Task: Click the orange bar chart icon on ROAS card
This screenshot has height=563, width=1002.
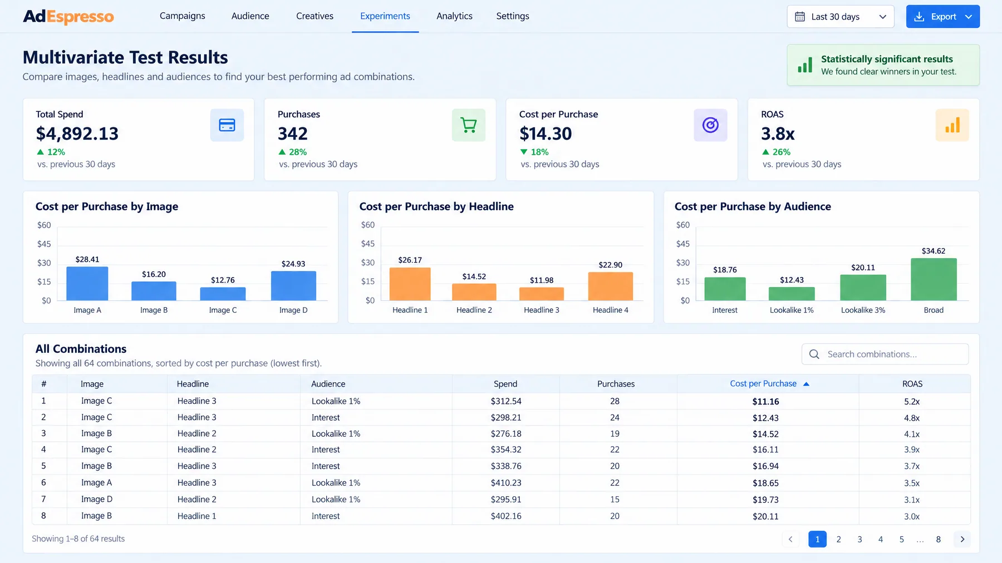Action: coord(952,125)
